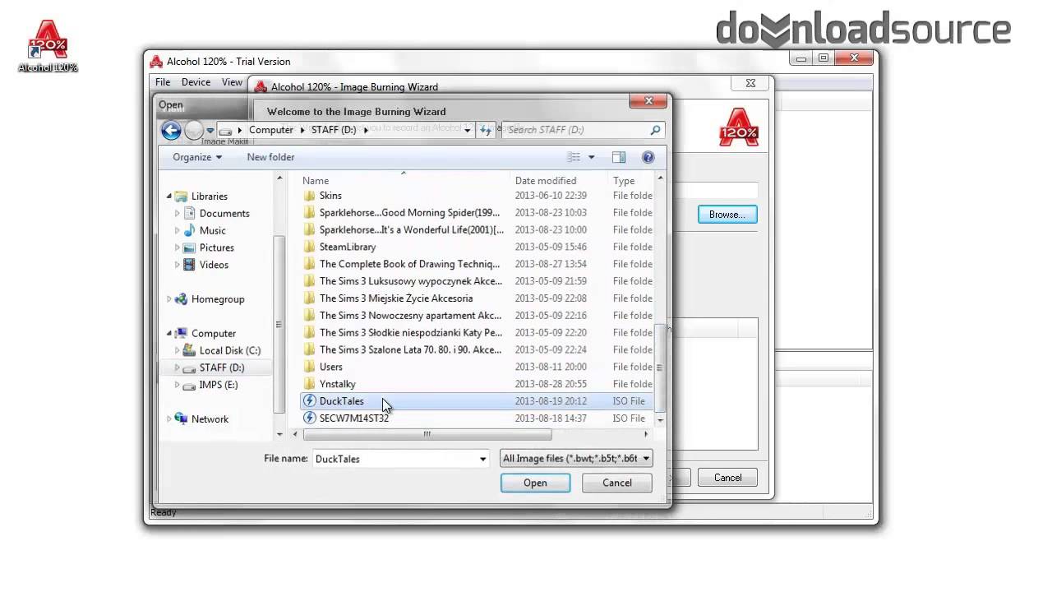Open the views dropdown arrow
The height and width of the screenshot is (592, 1052).
[591, 157]
